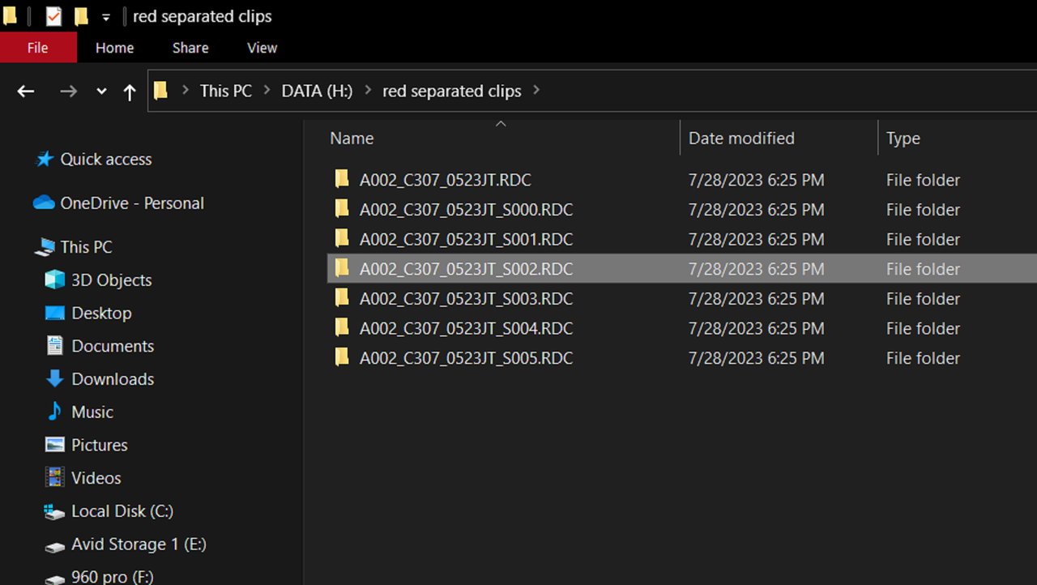Select This PC in navigation pane
This screenshot has height=585, width=1037.
tap(86, 247)
